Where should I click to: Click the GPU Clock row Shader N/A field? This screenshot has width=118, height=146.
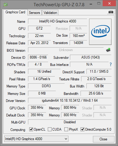click(103, 108)
